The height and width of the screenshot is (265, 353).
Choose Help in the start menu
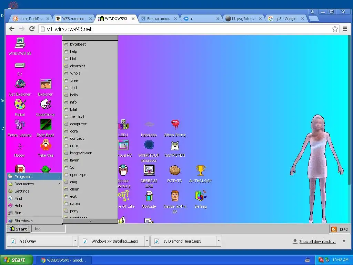(34, 206)
